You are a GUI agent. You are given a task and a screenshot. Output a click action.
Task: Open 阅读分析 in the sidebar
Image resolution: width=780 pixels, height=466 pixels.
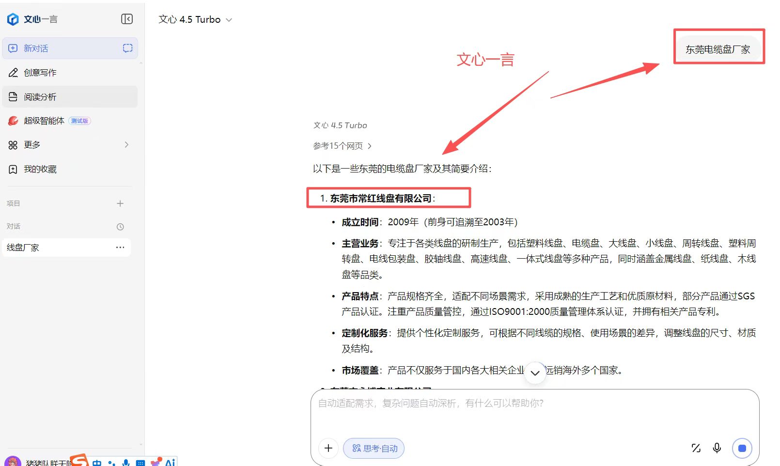(x=70, y=97)
